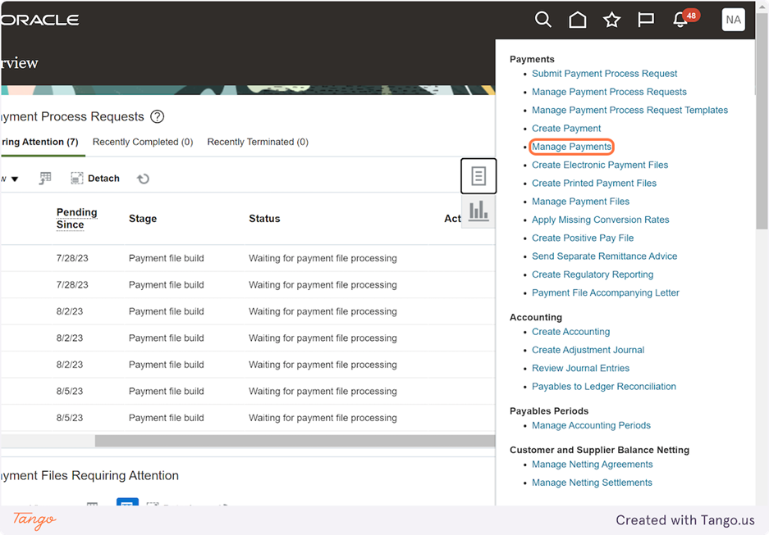The image size is (769, 535).
Task: Go to the Home icon
Action: coord(577,20)
